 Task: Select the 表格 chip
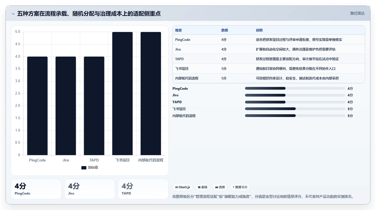pos(202,187)
